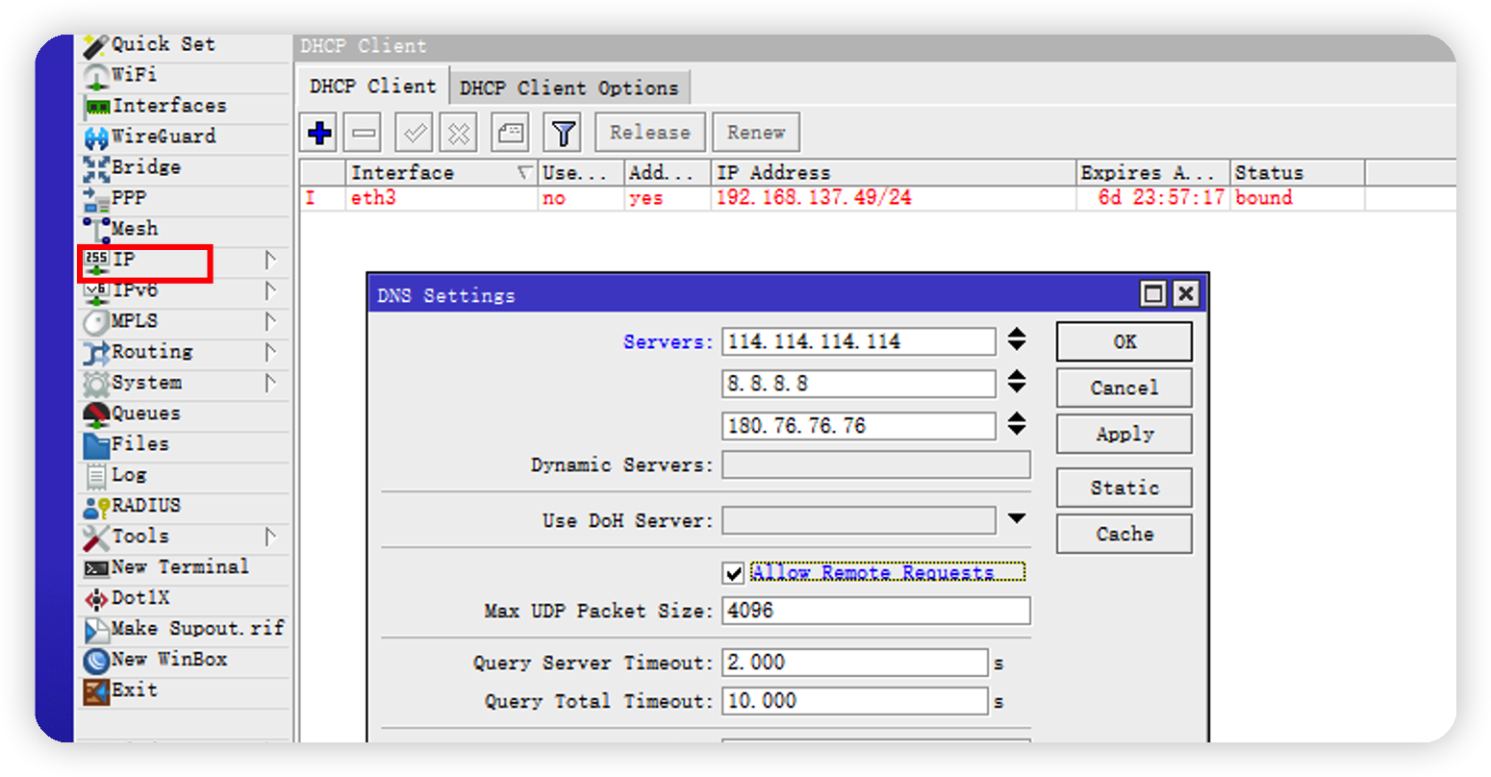Expand IP submenu arrow
The image size is (1491, 777).
click(270, 260)
